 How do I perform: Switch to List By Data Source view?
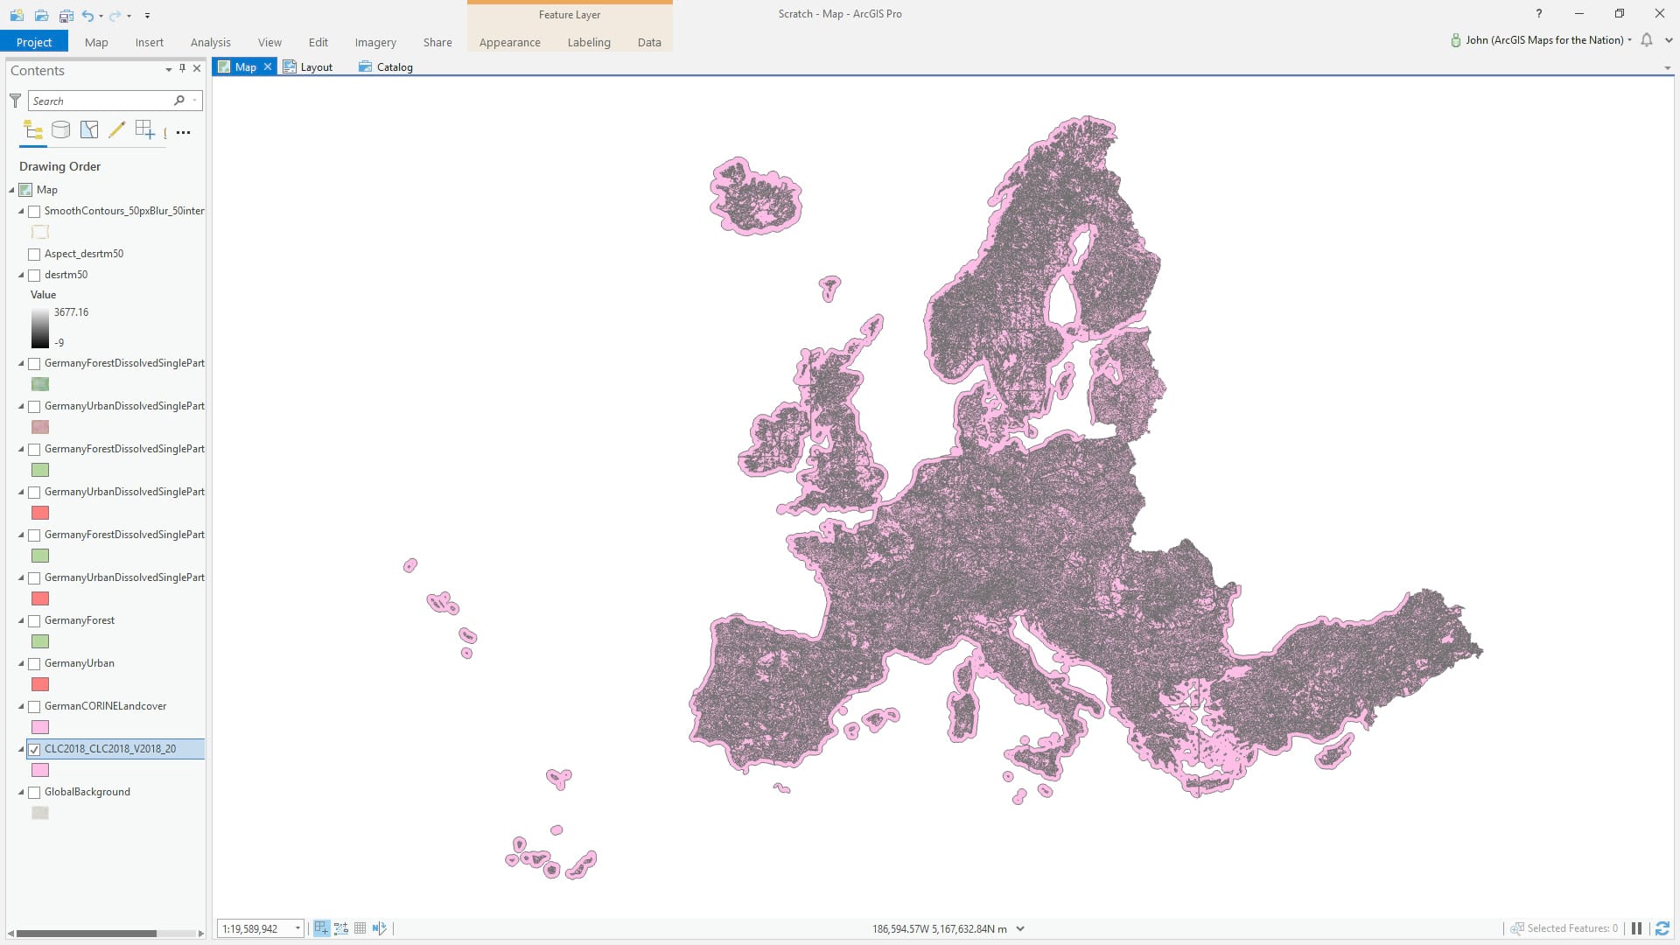click(60, 130)
